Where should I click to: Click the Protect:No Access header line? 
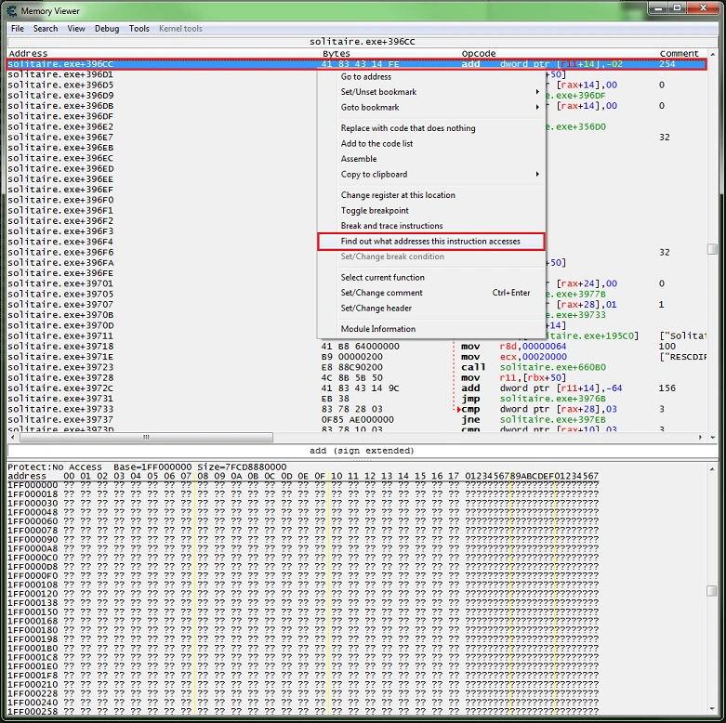(x=147, y=467)
